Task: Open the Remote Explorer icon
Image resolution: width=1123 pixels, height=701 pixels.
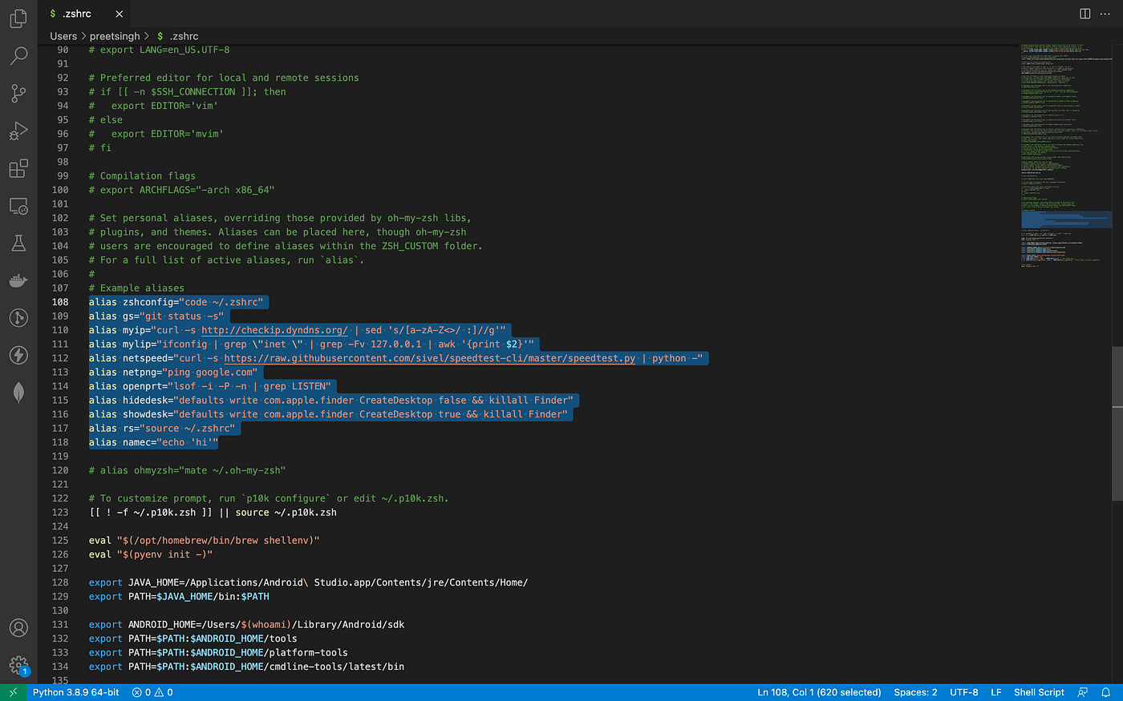Action: point(18,206)
